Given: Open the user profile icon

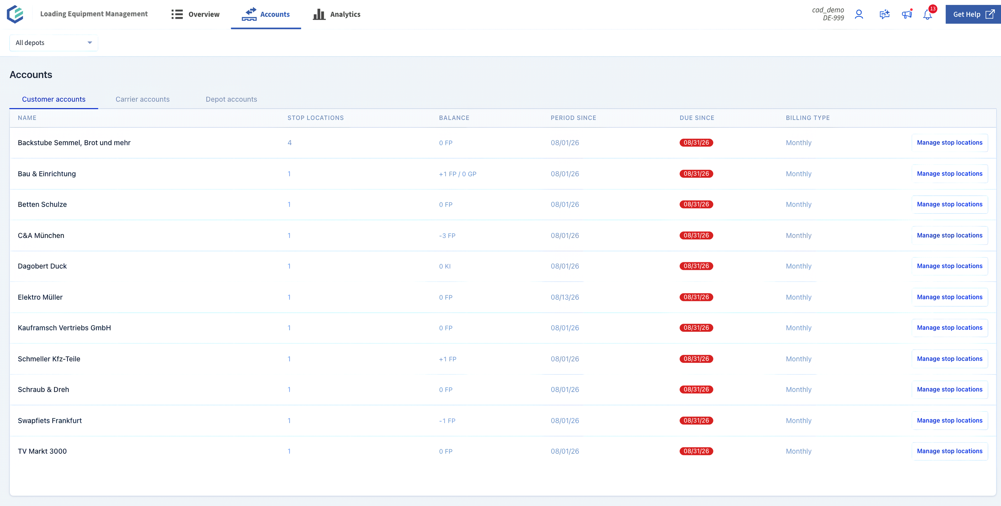Looking at the screenshot, I should point(859,15).
